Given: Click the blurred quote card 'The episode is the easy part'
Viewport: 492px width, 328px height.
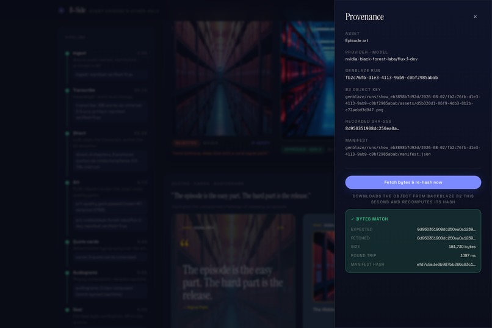Looking at the screenshot, I should tap(233, 271).
